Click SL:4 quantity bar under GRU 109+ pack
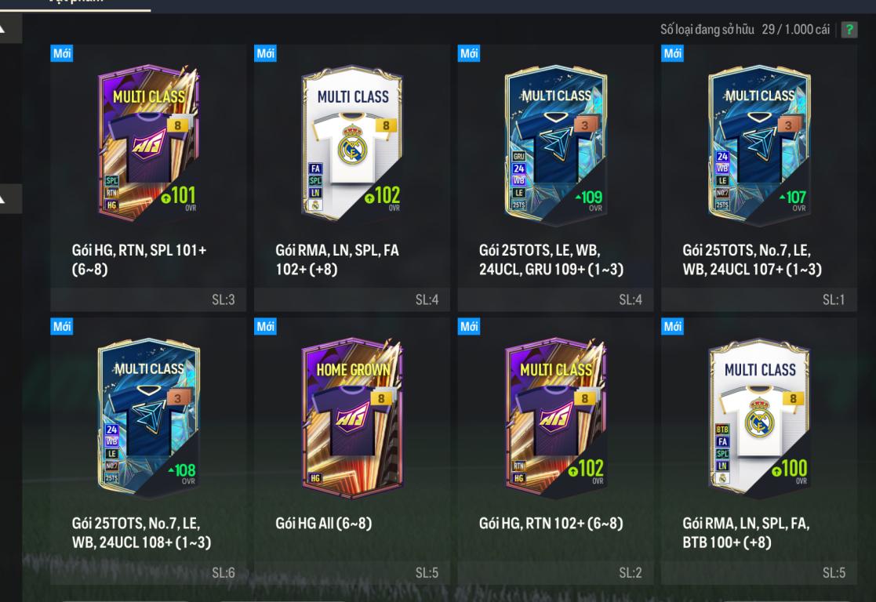 click(x=555, y=300)
